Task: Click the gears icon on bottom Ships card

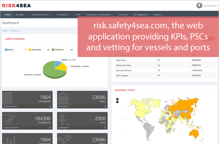Action: click(x=64, y=139)
